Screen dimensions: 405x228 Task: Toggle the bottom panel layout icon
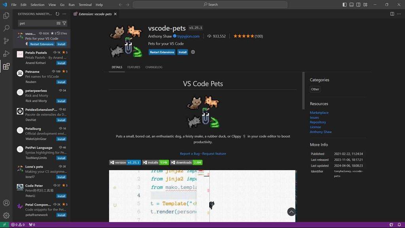(352, 5)
